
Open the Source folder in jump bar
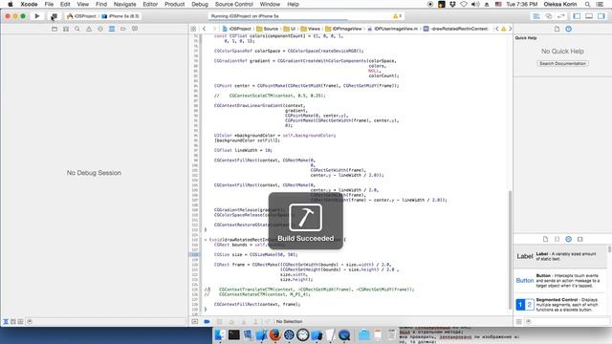tap(268, 29)
